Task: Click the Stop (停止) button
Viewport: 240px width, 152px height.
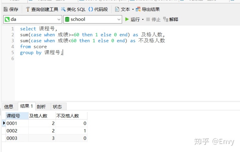Action: pyautogui.click(x=153, y=19)
